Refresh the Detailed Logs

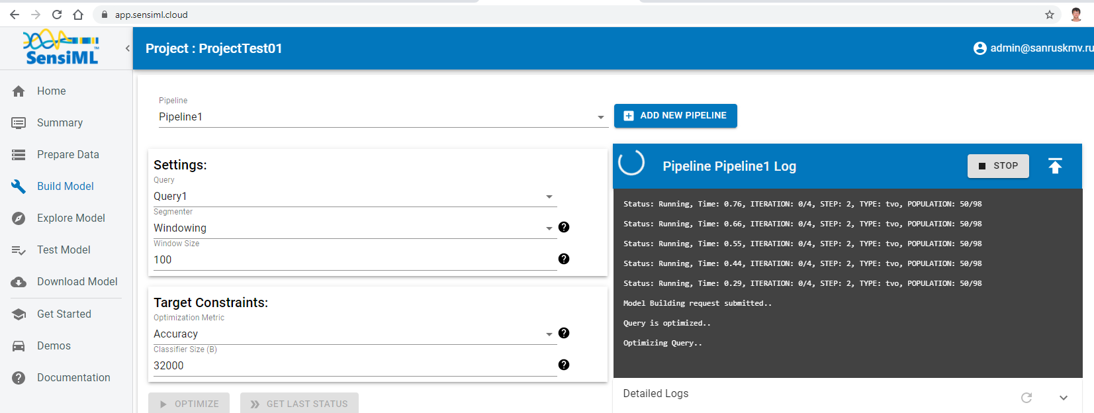pyautogui.click(x=1026, y=398)
